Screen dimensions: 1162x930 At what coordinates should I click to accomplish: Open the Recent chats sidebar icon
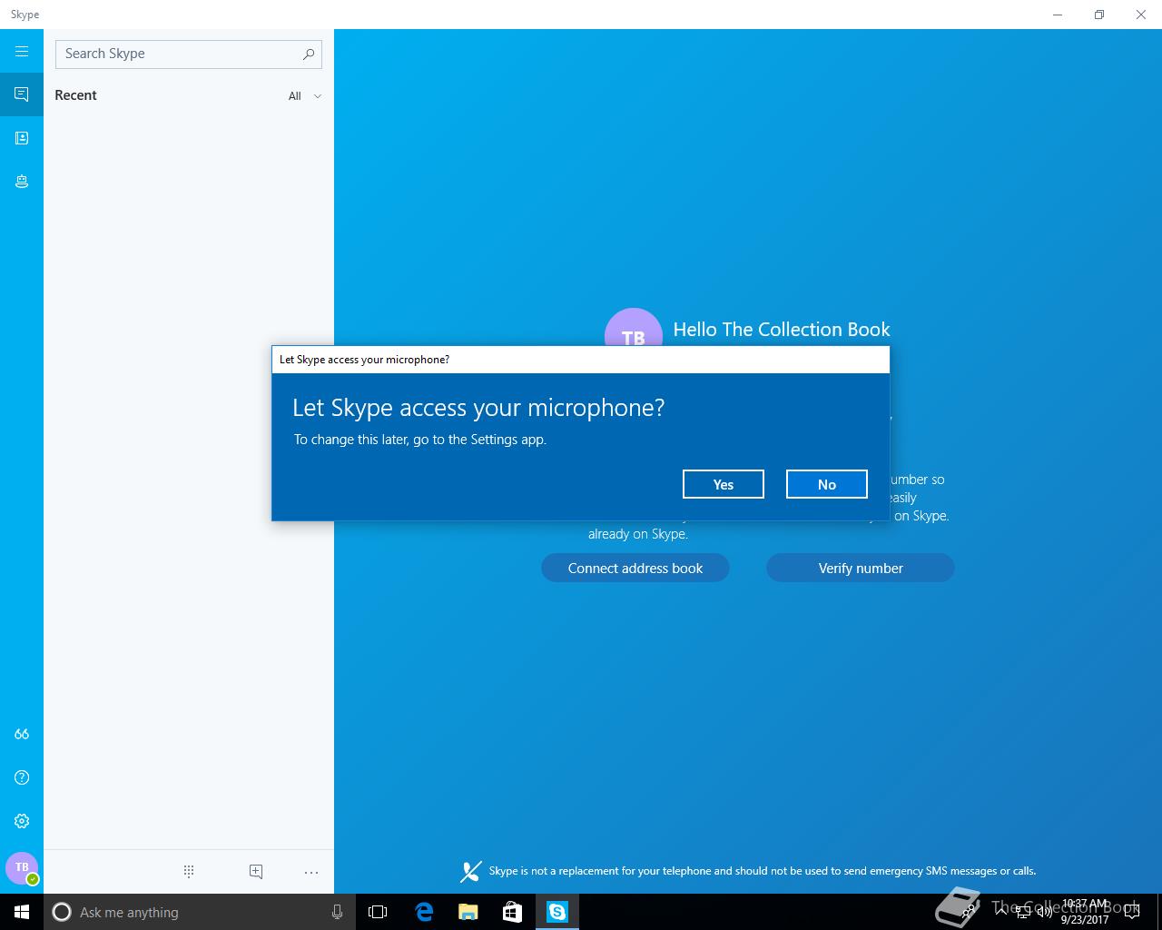pos(22,94)
